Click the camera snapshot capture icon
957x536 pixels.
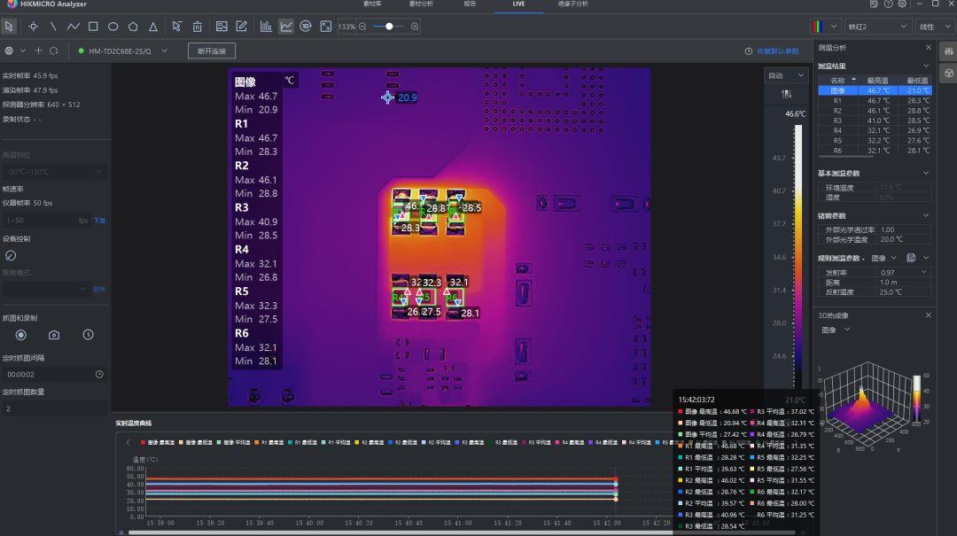tap(54, 335)
